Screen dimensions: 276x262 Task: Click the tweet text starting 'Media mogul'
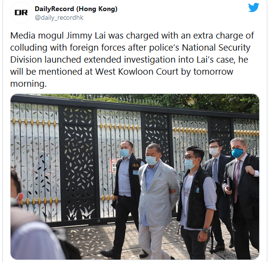pos(132,59)
